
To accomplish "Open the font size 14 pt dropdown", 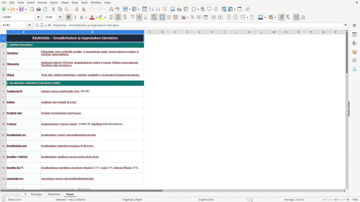I will pyautogui.click(x=60, y=17).
